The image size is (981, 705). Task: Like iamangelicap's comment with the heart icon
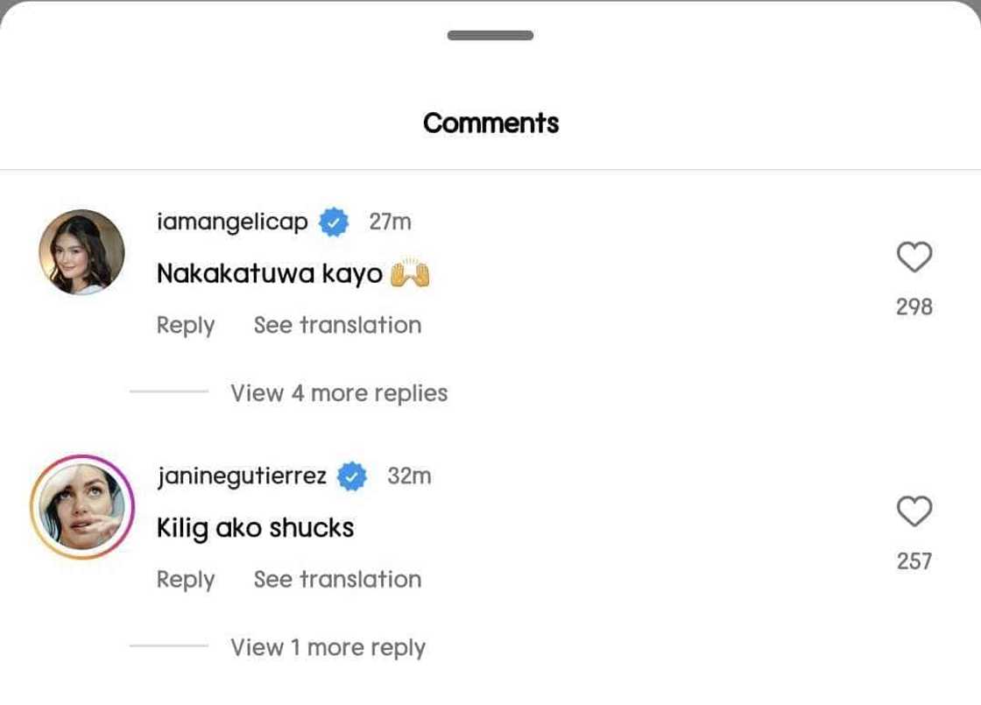click(x=914, y=257)
